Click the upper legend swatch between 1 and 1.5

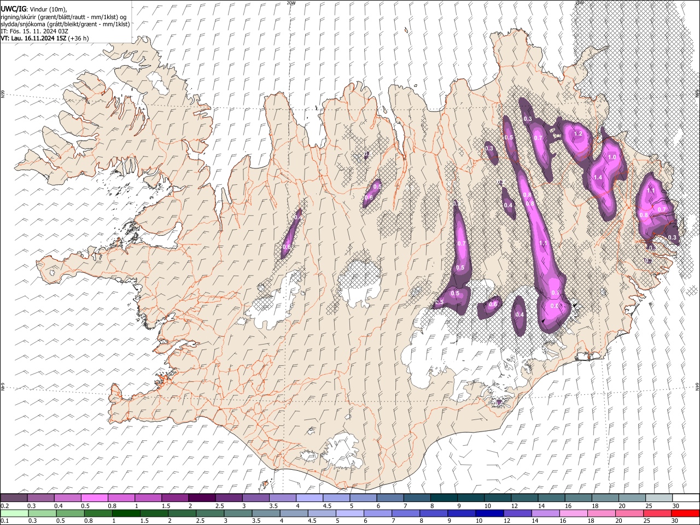tap(148, 498)
